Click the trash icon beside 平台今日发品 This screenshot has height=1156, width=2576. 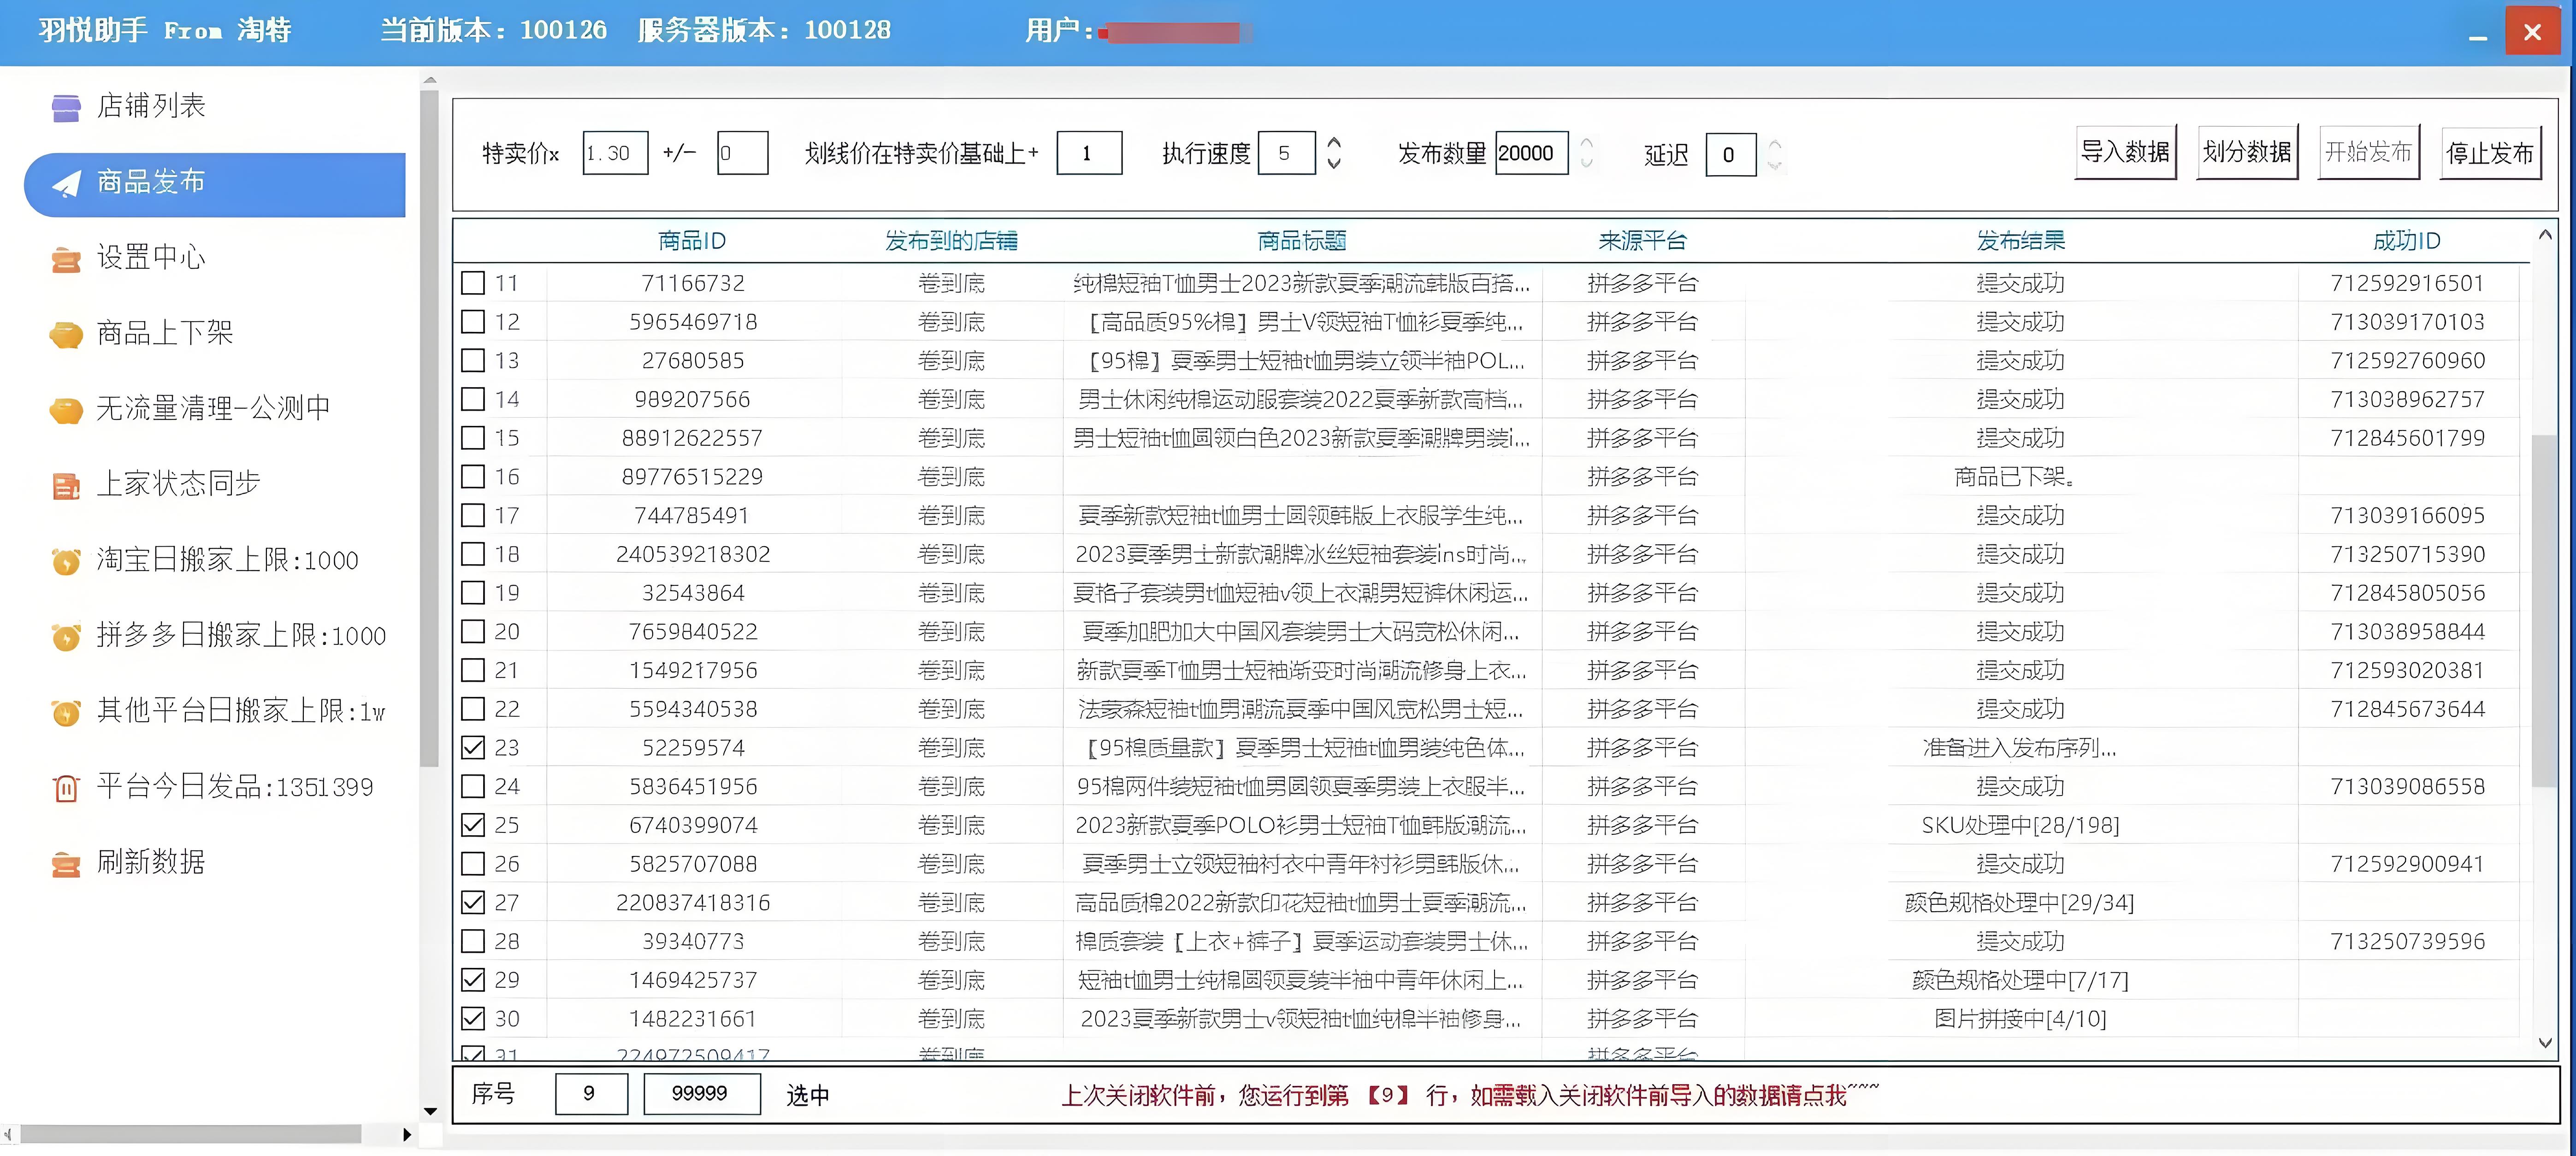pos(66,788)
